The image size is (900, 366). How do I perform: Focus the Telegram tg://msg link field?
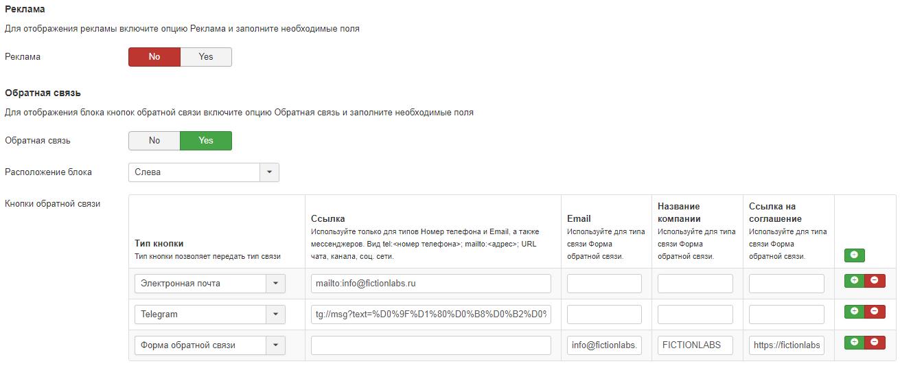click(x=430, y=314)
